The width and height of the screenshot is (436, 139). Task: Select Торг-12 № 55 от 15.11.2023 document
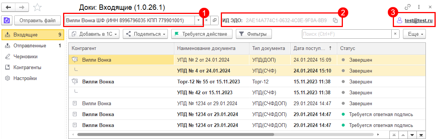tap(208, 82)
